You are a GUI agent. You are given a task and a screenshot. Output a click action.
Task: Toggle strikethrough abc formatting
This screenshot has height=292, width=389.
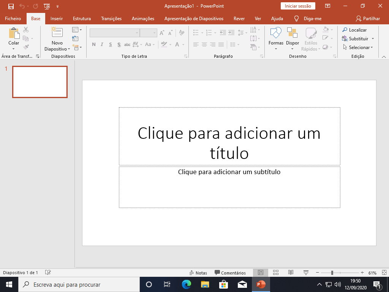click(127, 44)
